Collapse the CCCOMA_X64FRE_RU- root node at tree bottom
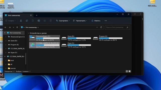 (5, 56)
